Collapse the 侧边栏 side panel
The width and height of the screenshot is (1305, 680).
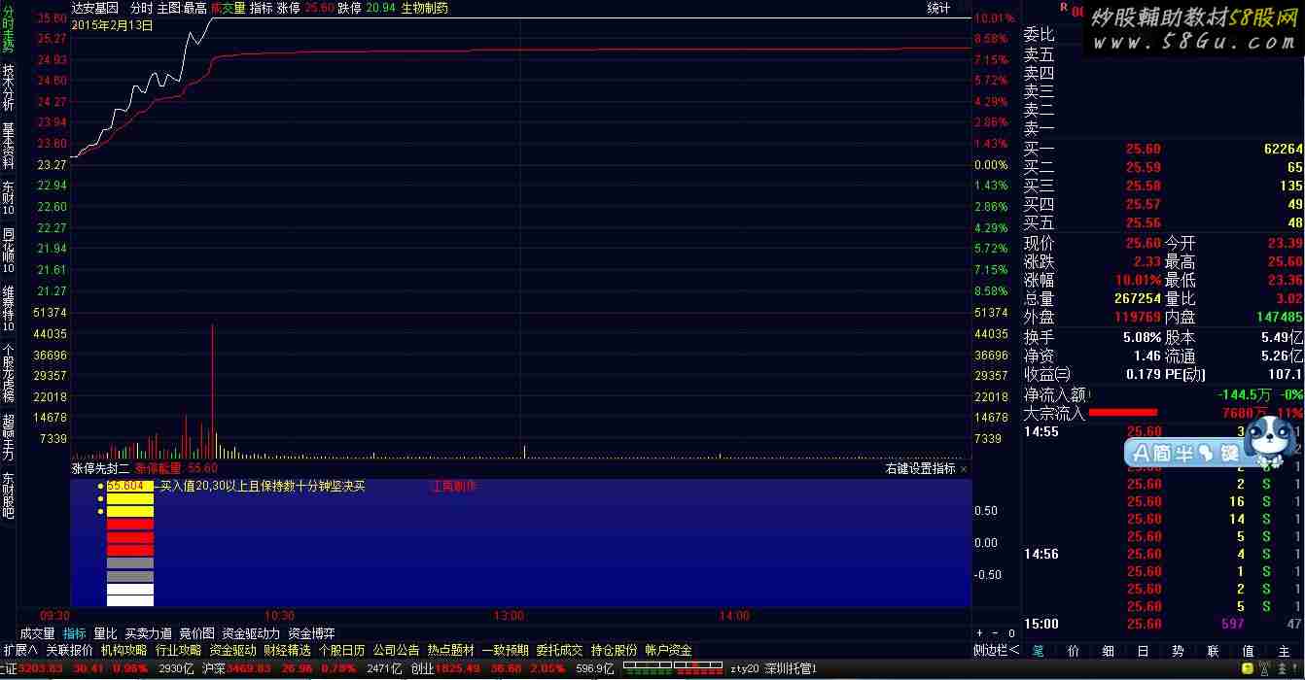(x=997, y=650)
